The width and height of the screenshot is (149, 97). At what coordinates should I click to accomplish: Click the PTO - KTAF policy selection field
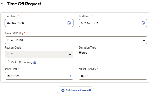(76, 40)
